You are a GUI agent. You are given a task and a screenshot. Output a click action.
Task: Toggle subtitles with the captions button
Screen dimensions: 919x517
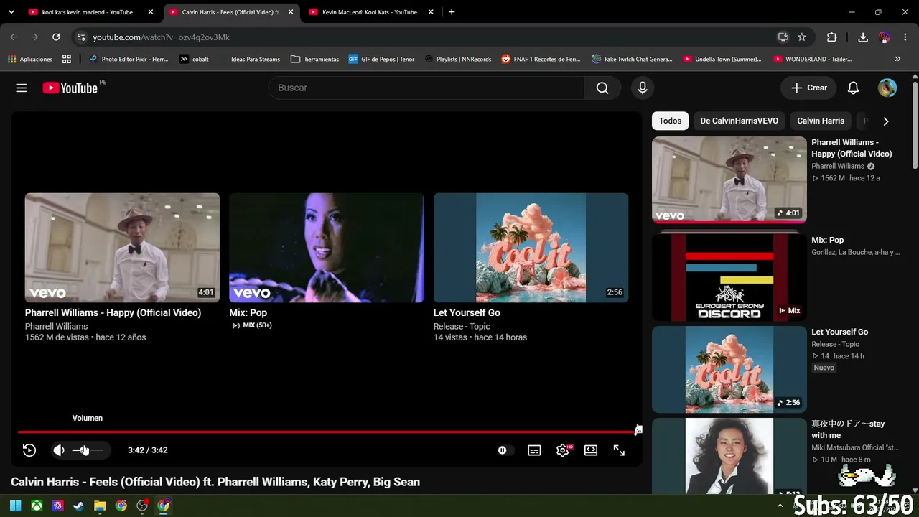tap(534, 450)
